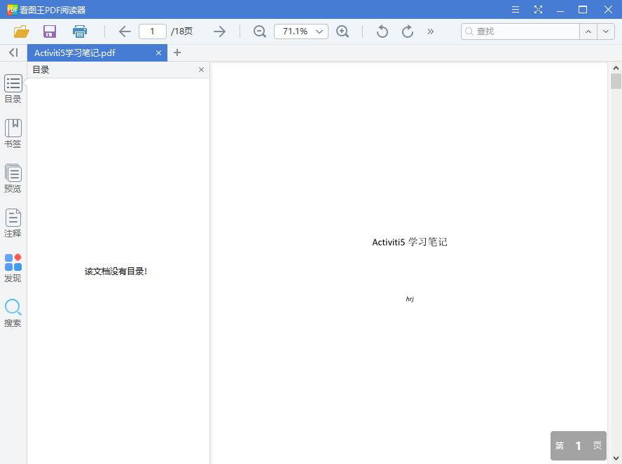Open the 发现 discover panel

click(x=13, y=266)
